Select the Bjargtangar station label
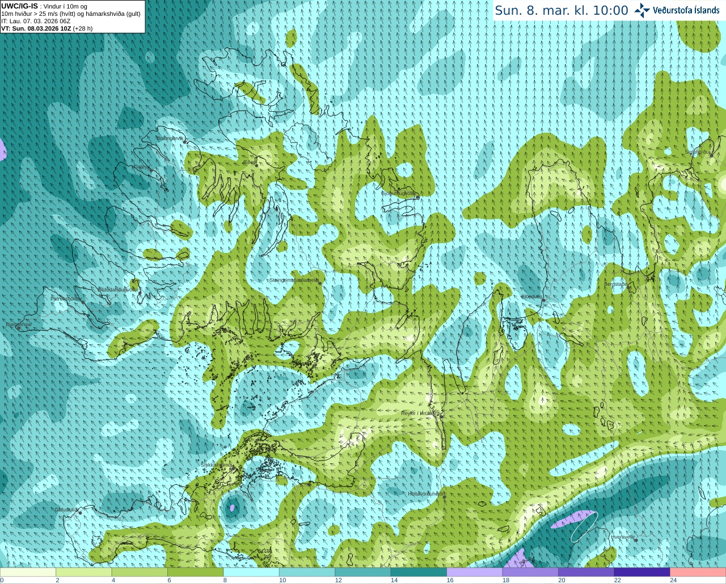The width and height of the screenshot is (726, 584). coord(19,325)
